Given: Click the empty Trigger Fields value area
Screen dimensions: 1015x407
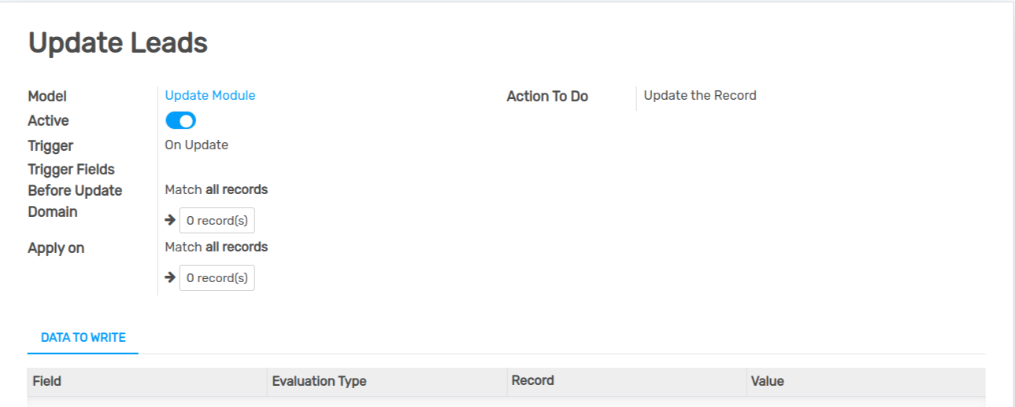Looking at the screenshot, I should click(315, 169).
